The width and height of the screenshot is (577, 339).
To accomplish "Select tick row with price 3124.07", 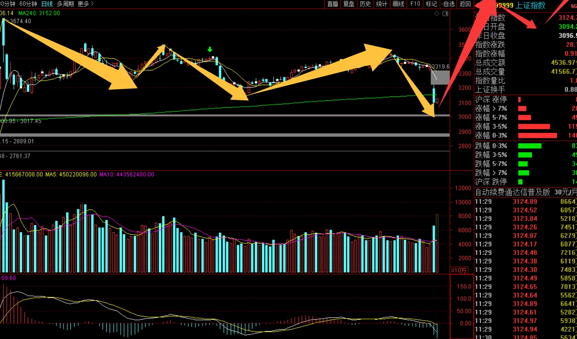I will tap(526, 236).
